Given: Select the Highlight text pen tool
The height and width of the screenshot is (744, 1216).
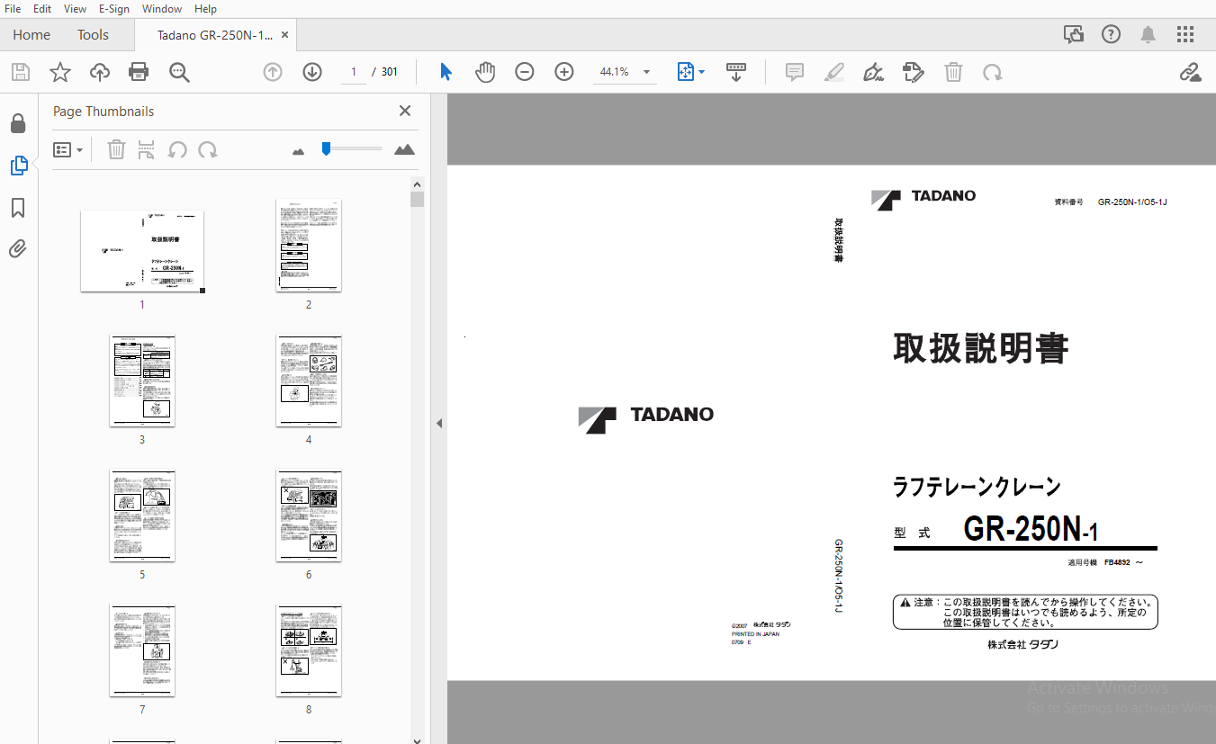Looking at the screenshot, I should (x=834, y=72).
